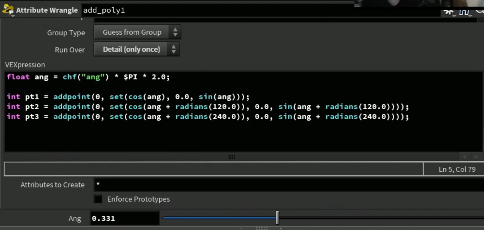484x230 pixels.
Task: Click the Attributes to Create input field
Action: [289, 185]
